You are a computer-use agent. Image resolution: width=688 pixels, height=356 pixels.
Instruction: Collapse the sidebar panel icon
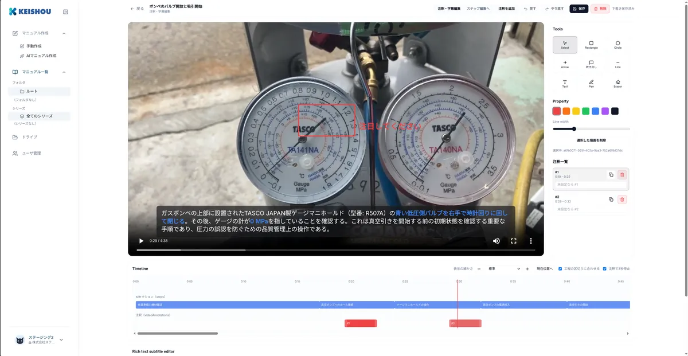click(x=65, y=11)
